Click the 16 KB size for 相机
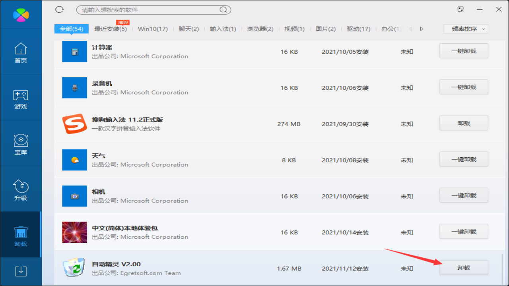The width and height of the screenshot is (509, 286). point(289,196)
